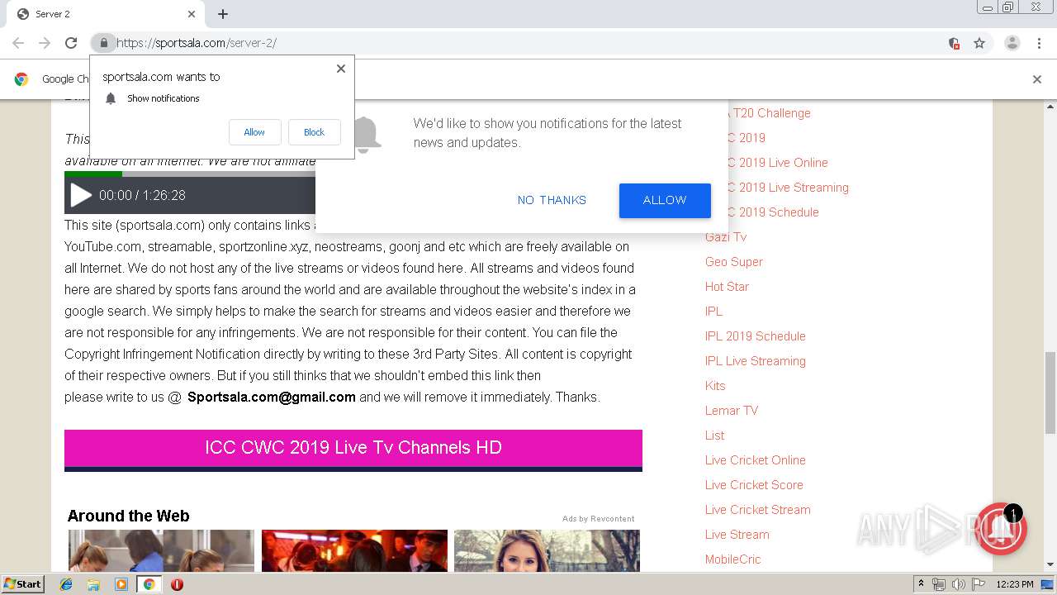Click the Action Center flag icon
Screen dimensions: 1057x595
click(x=978, y=584)
